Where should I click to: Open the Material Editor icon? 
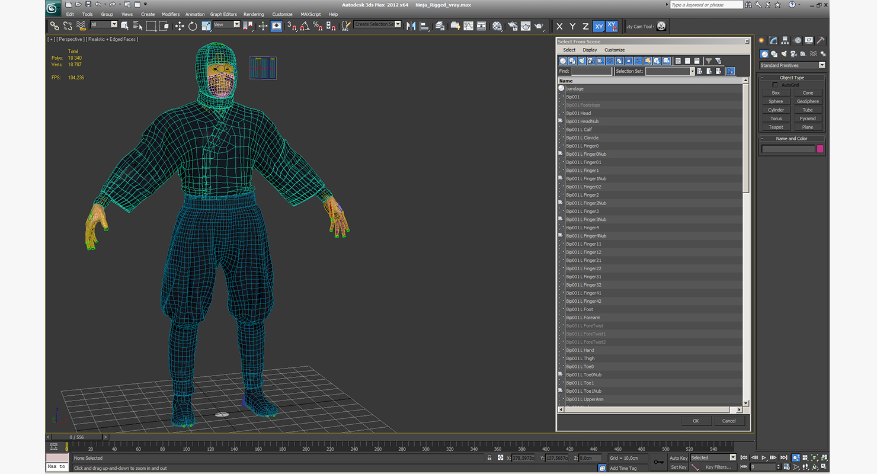click(497, 26)
